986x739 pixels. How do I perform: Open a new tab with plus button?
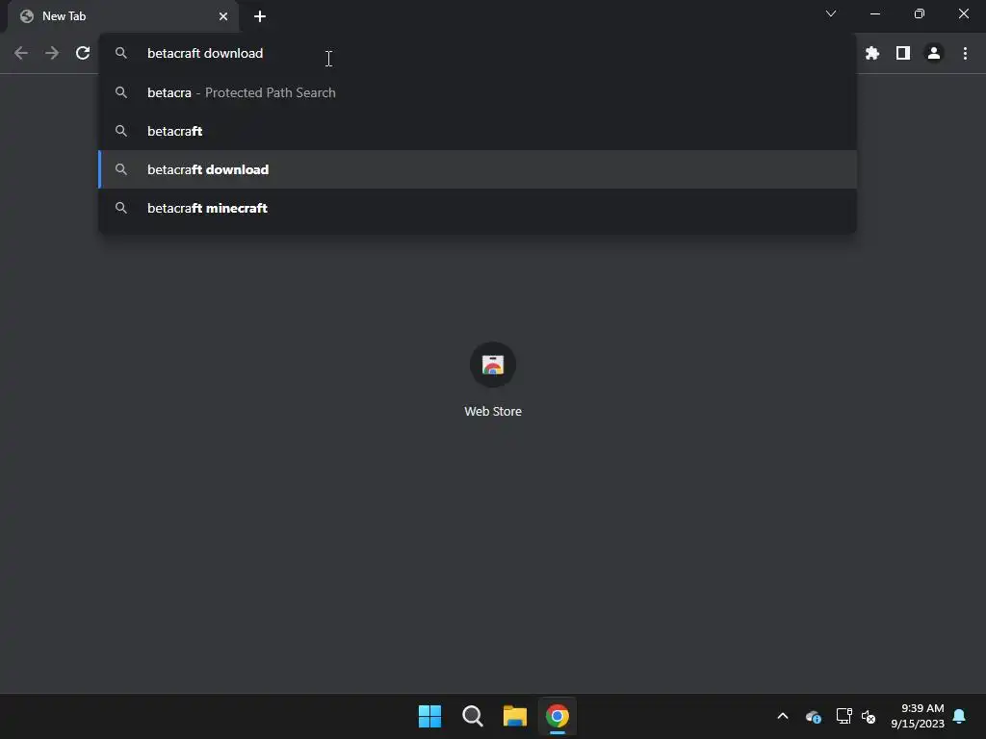[x=260, y=16]
